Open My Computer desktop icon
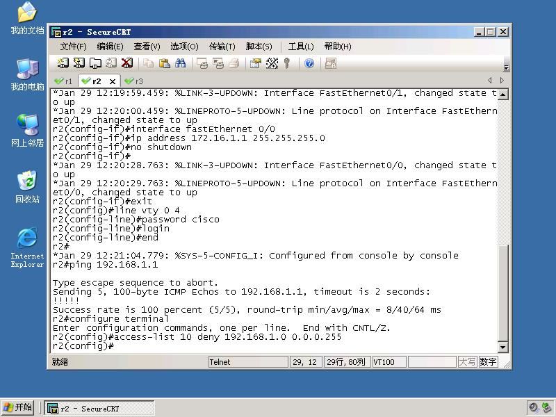This screenshot has width=556, height=417. (x=27, y=75)
